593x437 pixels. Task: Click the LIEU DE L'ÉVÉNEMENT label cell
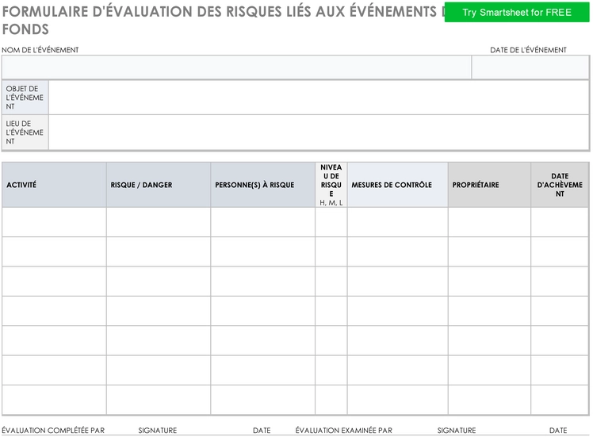[x=25, y=132]
